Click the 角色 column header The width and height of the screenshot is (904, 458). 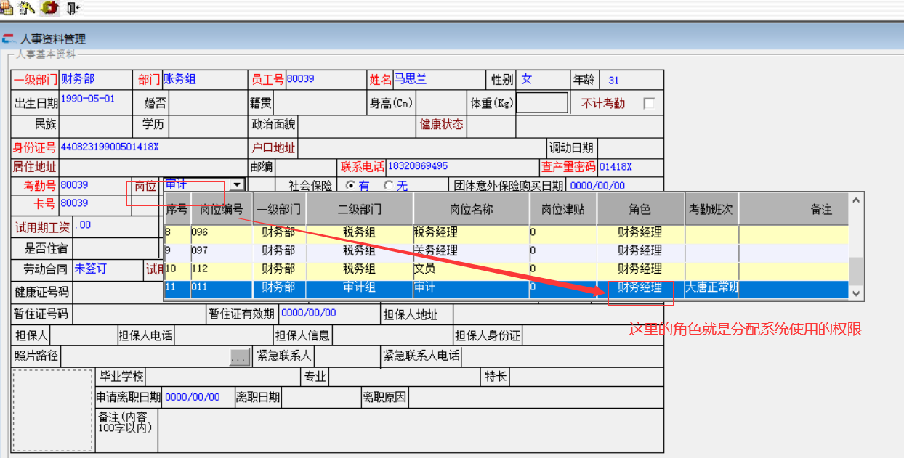[x=639, y=209]
